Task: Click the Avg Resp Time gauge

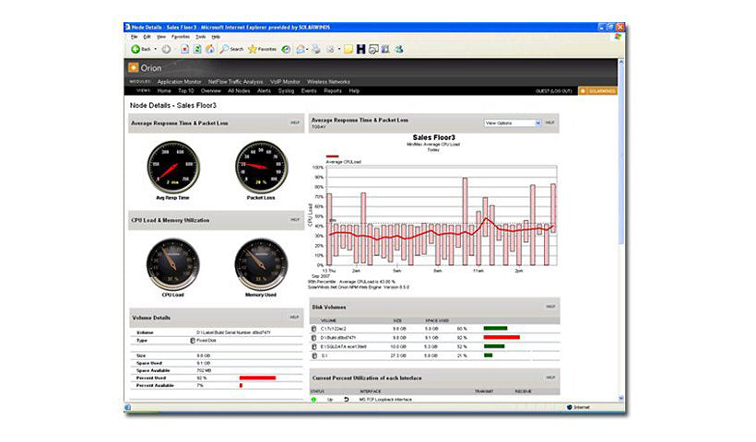Action: (171, 167)
